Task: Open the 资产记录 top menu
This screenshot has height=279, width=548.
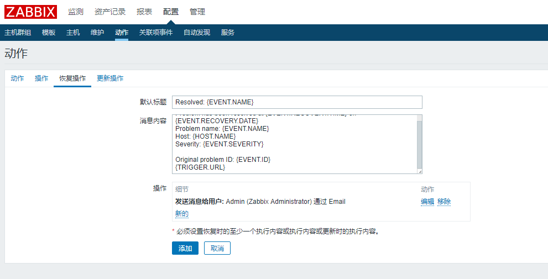Action: tap(110, 12)
